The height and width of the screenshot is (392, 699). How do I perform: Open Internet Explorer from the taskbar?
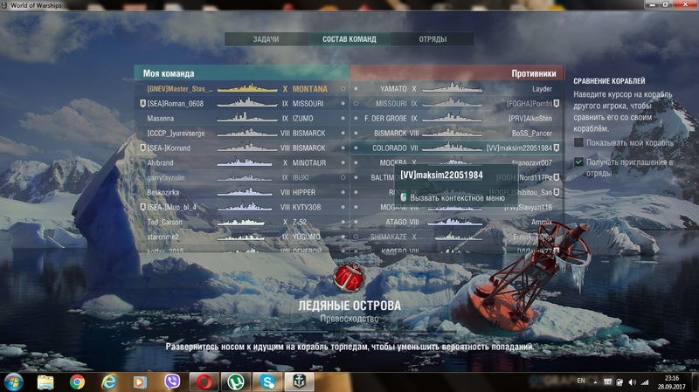108,382
